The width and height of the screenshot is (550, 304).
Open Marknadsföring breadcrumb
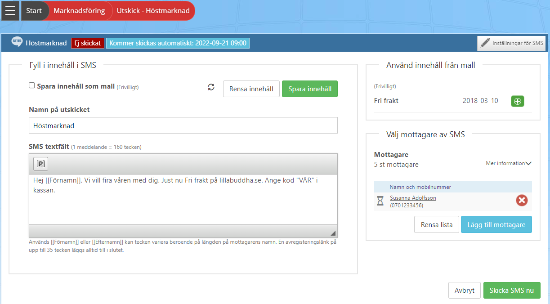point(79,11)
